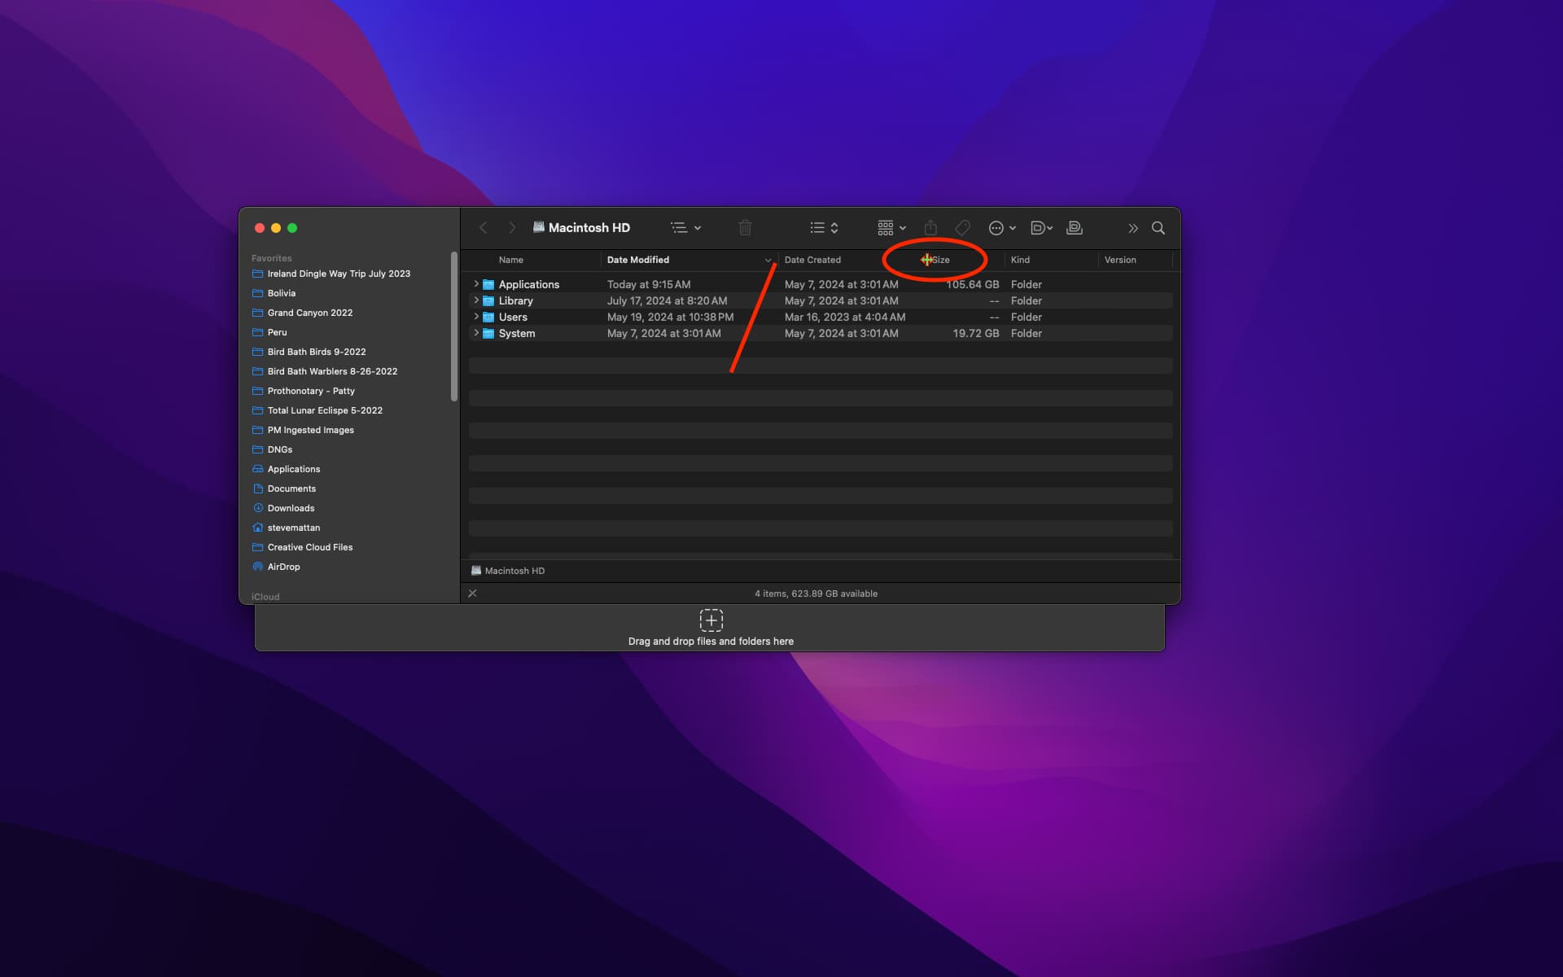
Task: Select 'July 17, 2024 at 8:20 AM' date
Action: (x=667, y=300)
